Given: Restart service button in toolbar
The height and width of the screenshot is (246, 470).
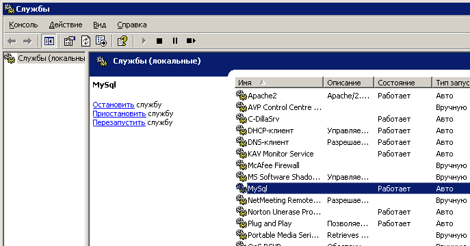Looking at the screenshot, I should pyautogui.click(x=191, y=41).
